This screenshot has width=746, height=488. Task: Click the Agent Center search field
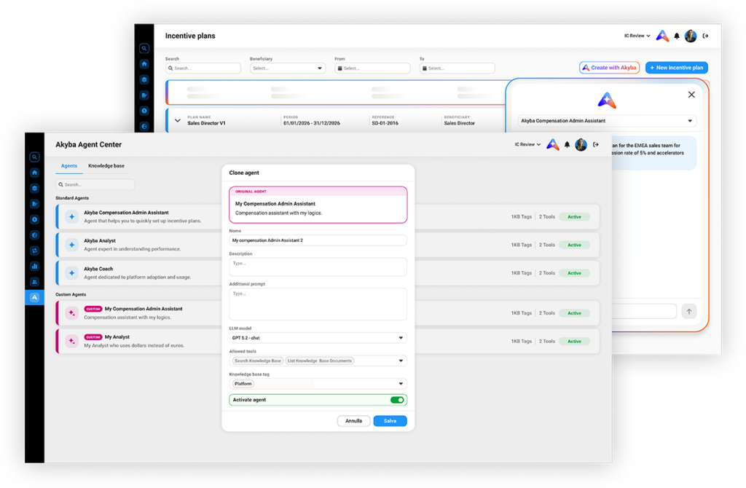pos(95,184)
